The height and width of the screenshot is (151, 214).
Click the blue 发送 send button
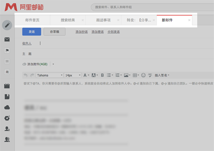(31, 31)
